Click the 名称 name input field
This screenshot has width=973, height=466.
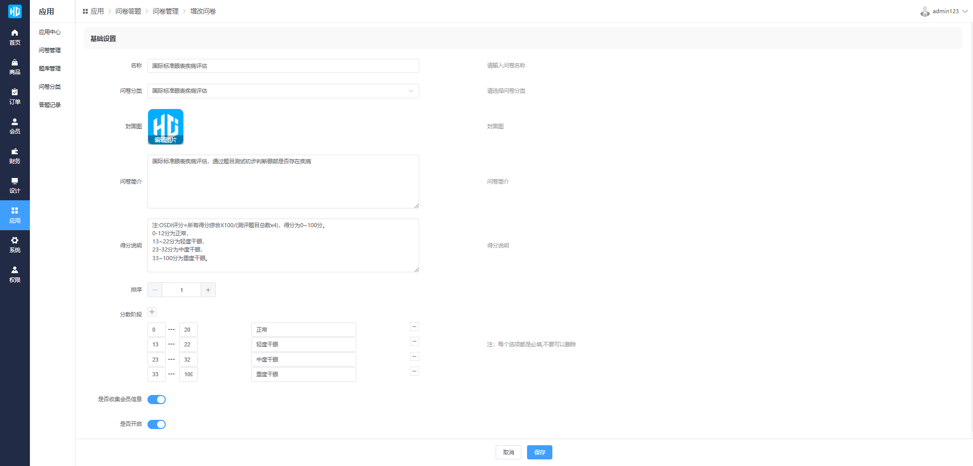click(283, 66)
